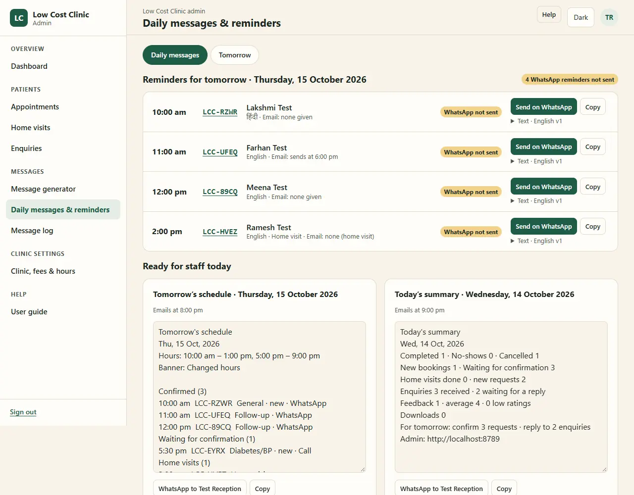This screenshot has height=495, width=634.
Task: Click inside Tomorrow's schedule text area
Action: coord(260,397)
